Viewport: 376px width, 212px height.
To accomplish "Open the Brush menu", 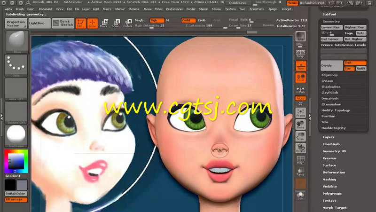I will tap(20, 9).
